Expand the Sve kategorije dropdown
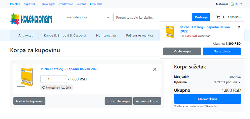 coord(88,17)
